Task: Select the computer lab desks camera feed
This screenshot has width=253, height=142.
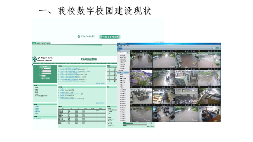Action: click(x=141, y=96)
